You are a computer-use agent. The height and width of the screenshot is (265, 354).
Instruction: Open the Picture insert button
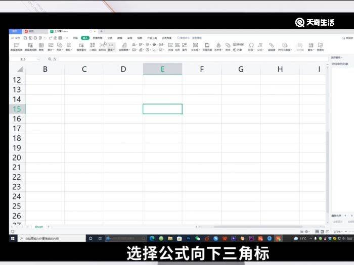[51, 46]
